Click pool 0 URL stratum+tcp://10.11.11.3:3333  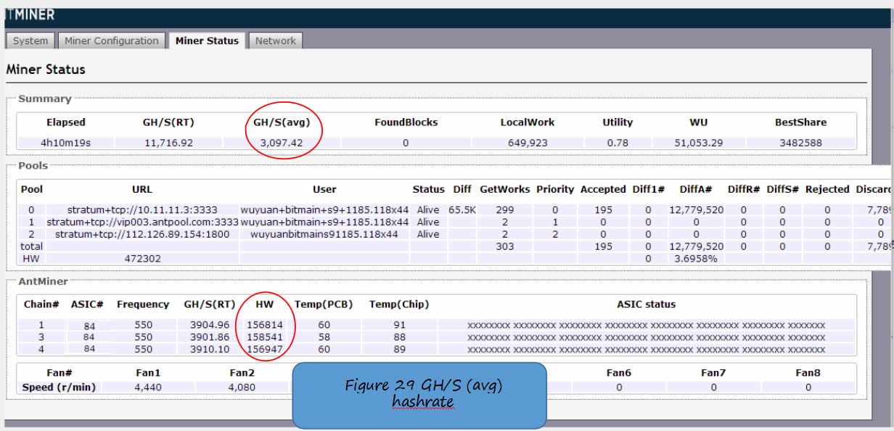142,209
